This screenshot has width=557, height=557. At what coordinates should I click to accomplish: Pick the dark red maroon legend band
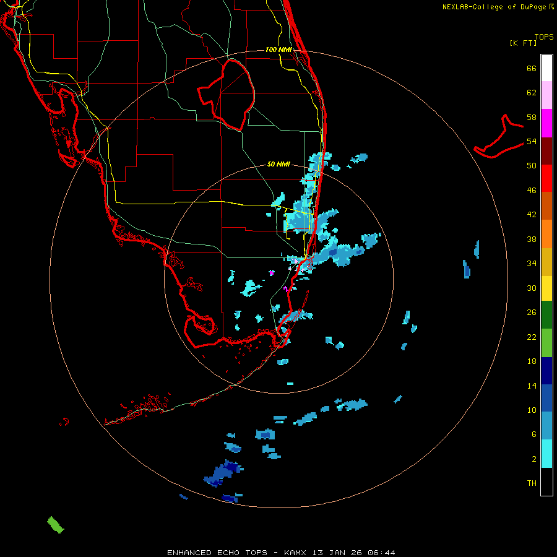pyautogui.click(x=546, y=150)
